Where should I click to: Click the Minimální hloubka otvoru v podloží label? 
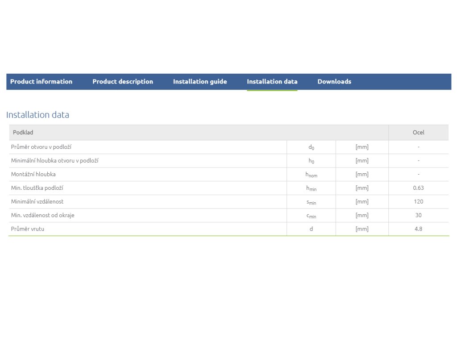(x=54, y=160)
